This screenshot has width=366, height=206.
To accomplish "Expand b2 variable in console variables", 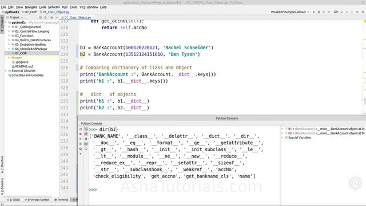I will click(x=283, y=133).
